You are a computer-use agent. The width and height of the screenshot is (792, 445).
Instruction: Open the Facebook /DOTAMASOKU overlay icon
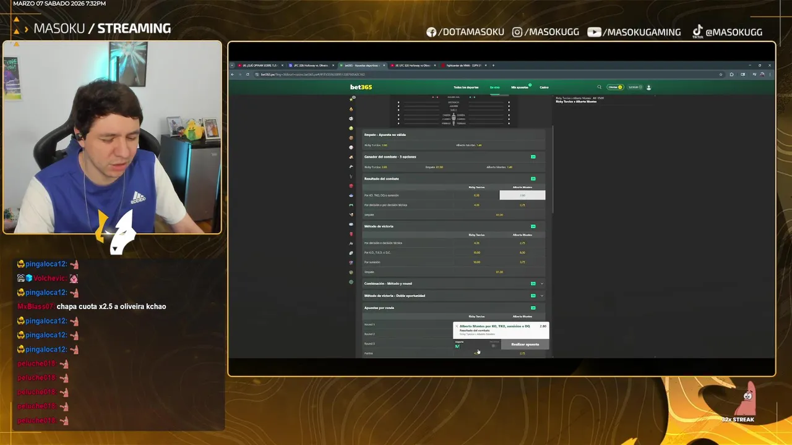[x=431, y=32]
